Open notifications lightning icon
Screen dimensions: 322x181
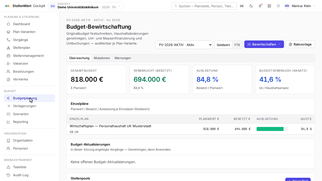pyautogui.click(x=260, y=6)
